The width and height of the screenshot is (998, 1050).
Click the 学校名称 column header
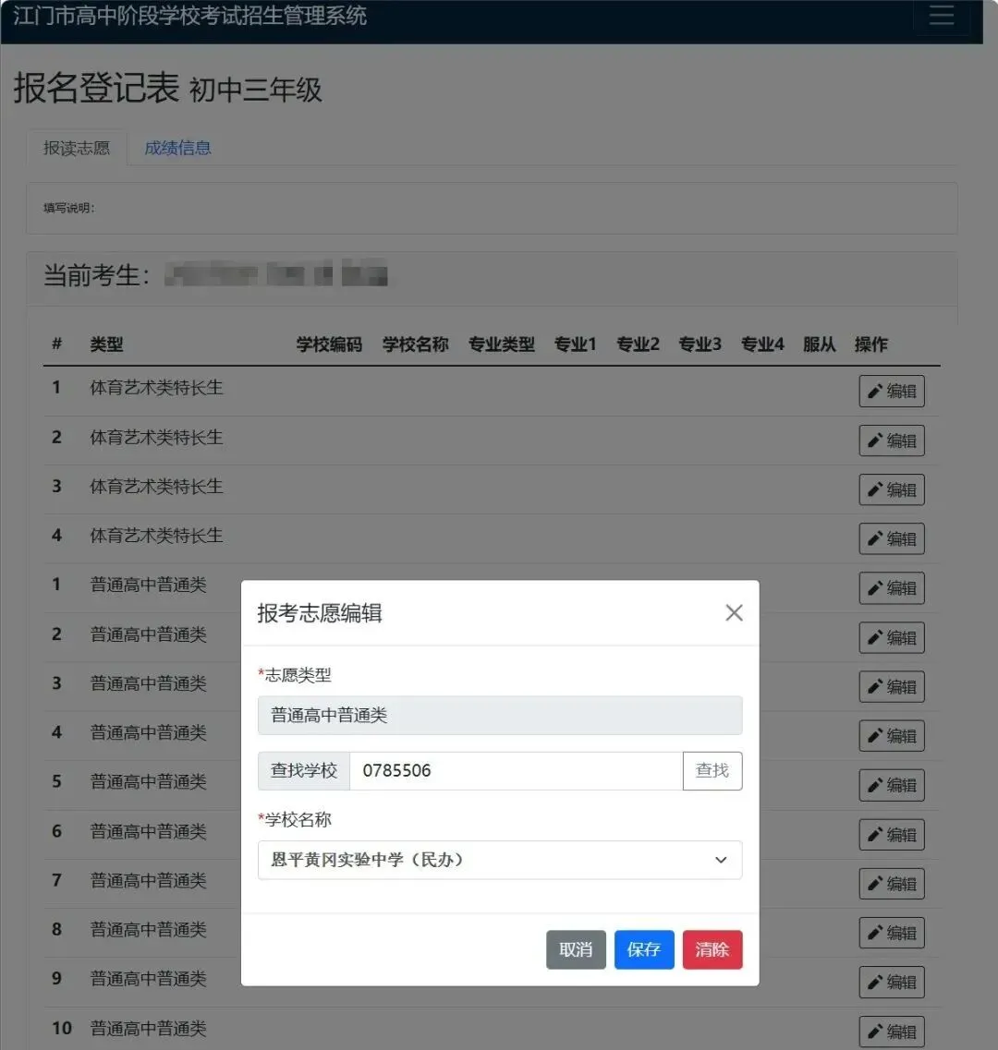(416, 344)
